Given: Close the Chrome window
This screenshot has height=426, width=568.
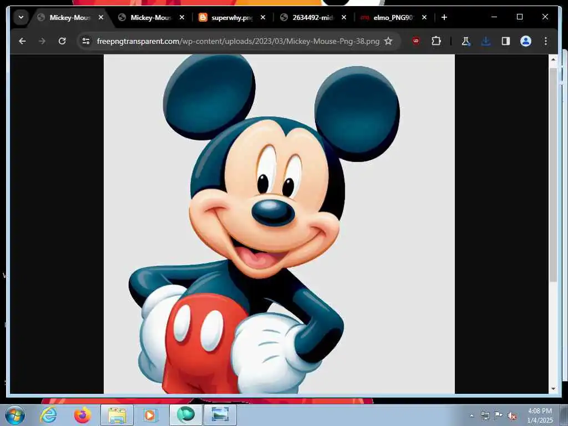Looking at the screenshot, I should pyautogui.click(x=545, y=17).
